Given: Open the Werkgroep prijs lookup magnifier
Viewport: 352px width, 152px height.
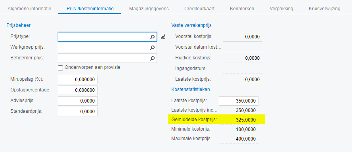Looking at the screenshot, I should click(x=153, y=47).
